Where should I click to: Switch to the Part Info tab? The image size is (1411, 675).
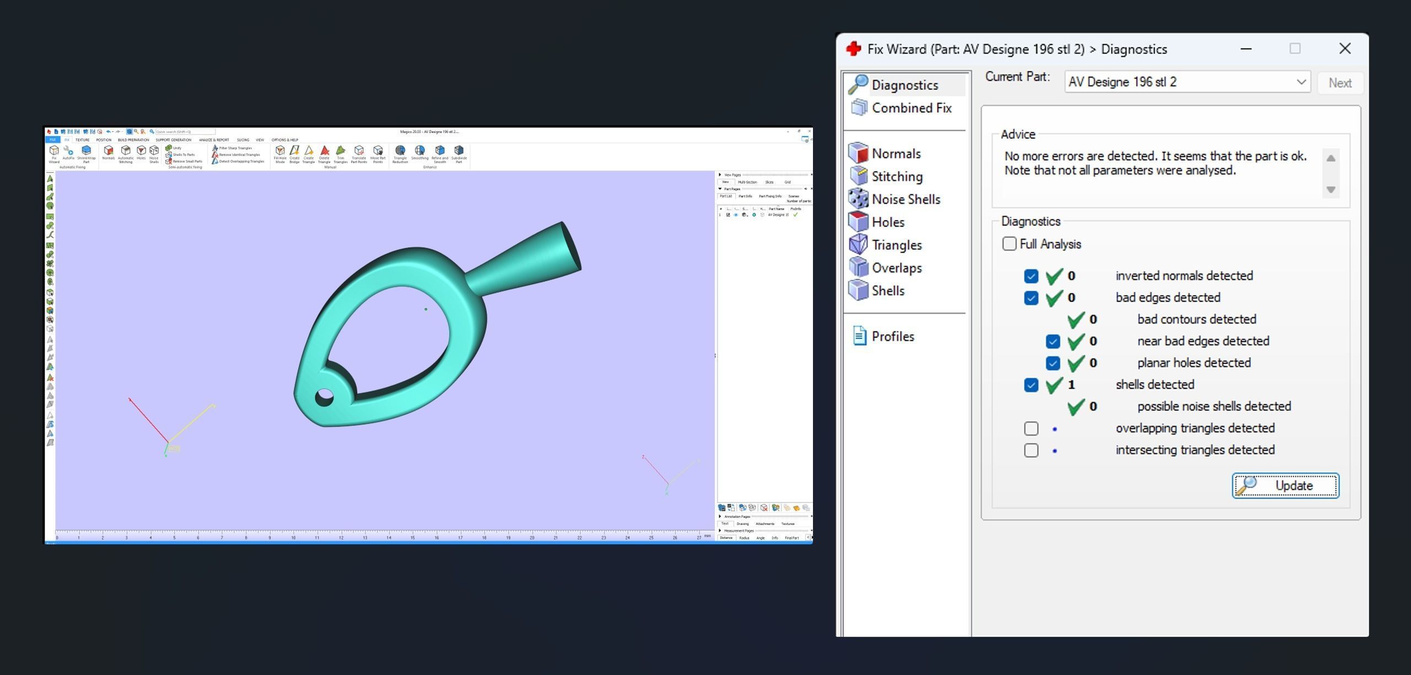745,196
